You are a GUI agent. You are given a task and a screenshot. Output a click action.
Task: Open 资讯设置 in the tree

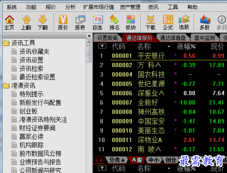[31, 60]
